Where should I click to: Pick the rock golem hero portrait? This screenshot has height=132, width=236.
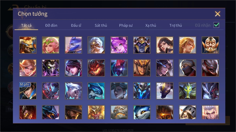point(119,112)
